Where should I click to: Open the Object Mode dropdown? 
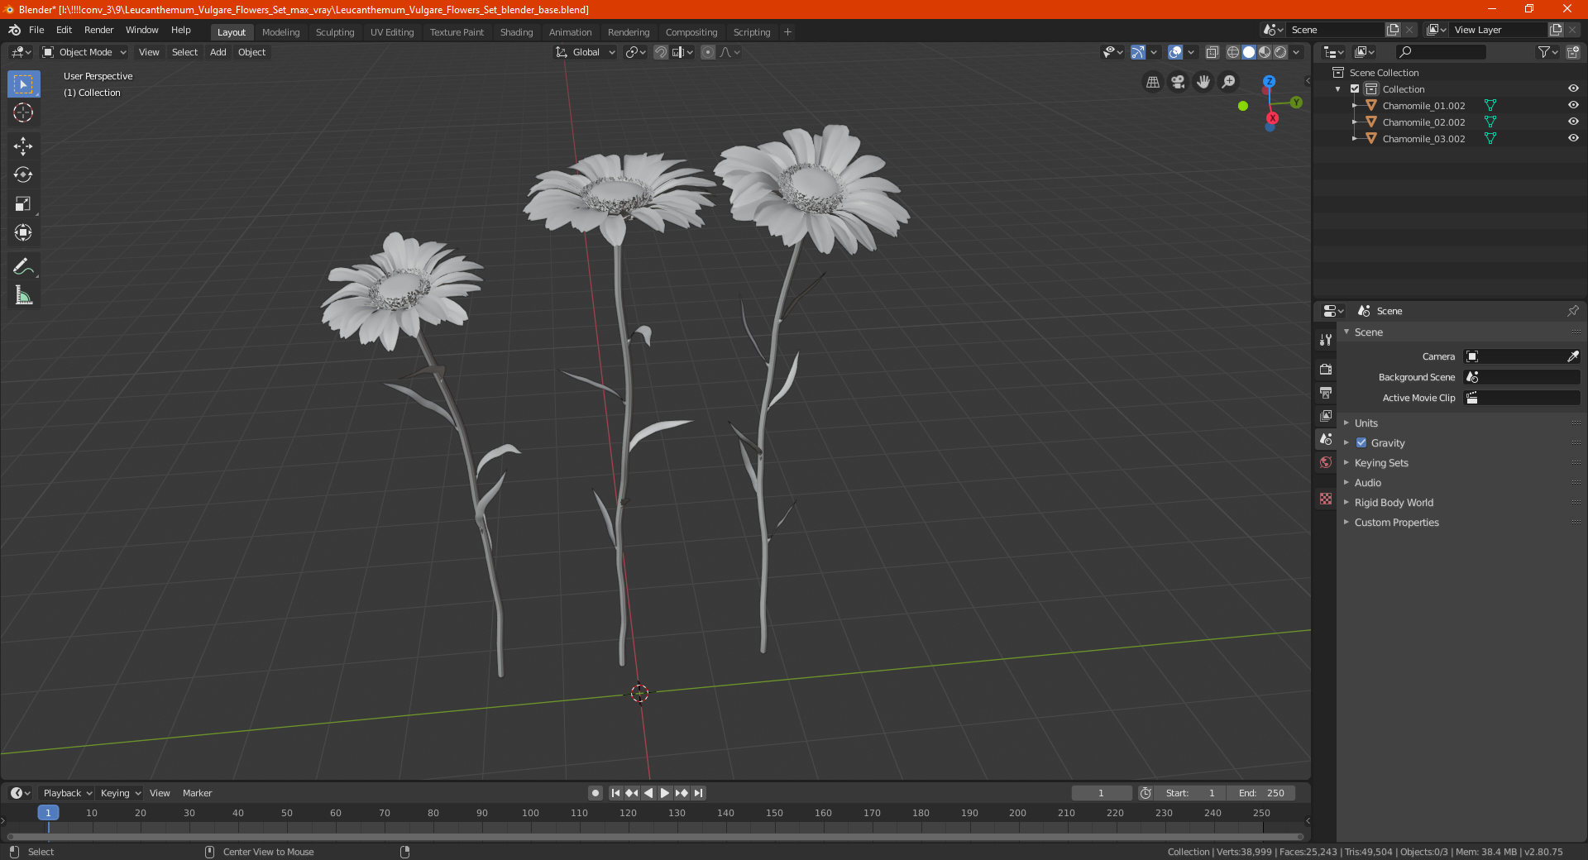pos(84,52)
